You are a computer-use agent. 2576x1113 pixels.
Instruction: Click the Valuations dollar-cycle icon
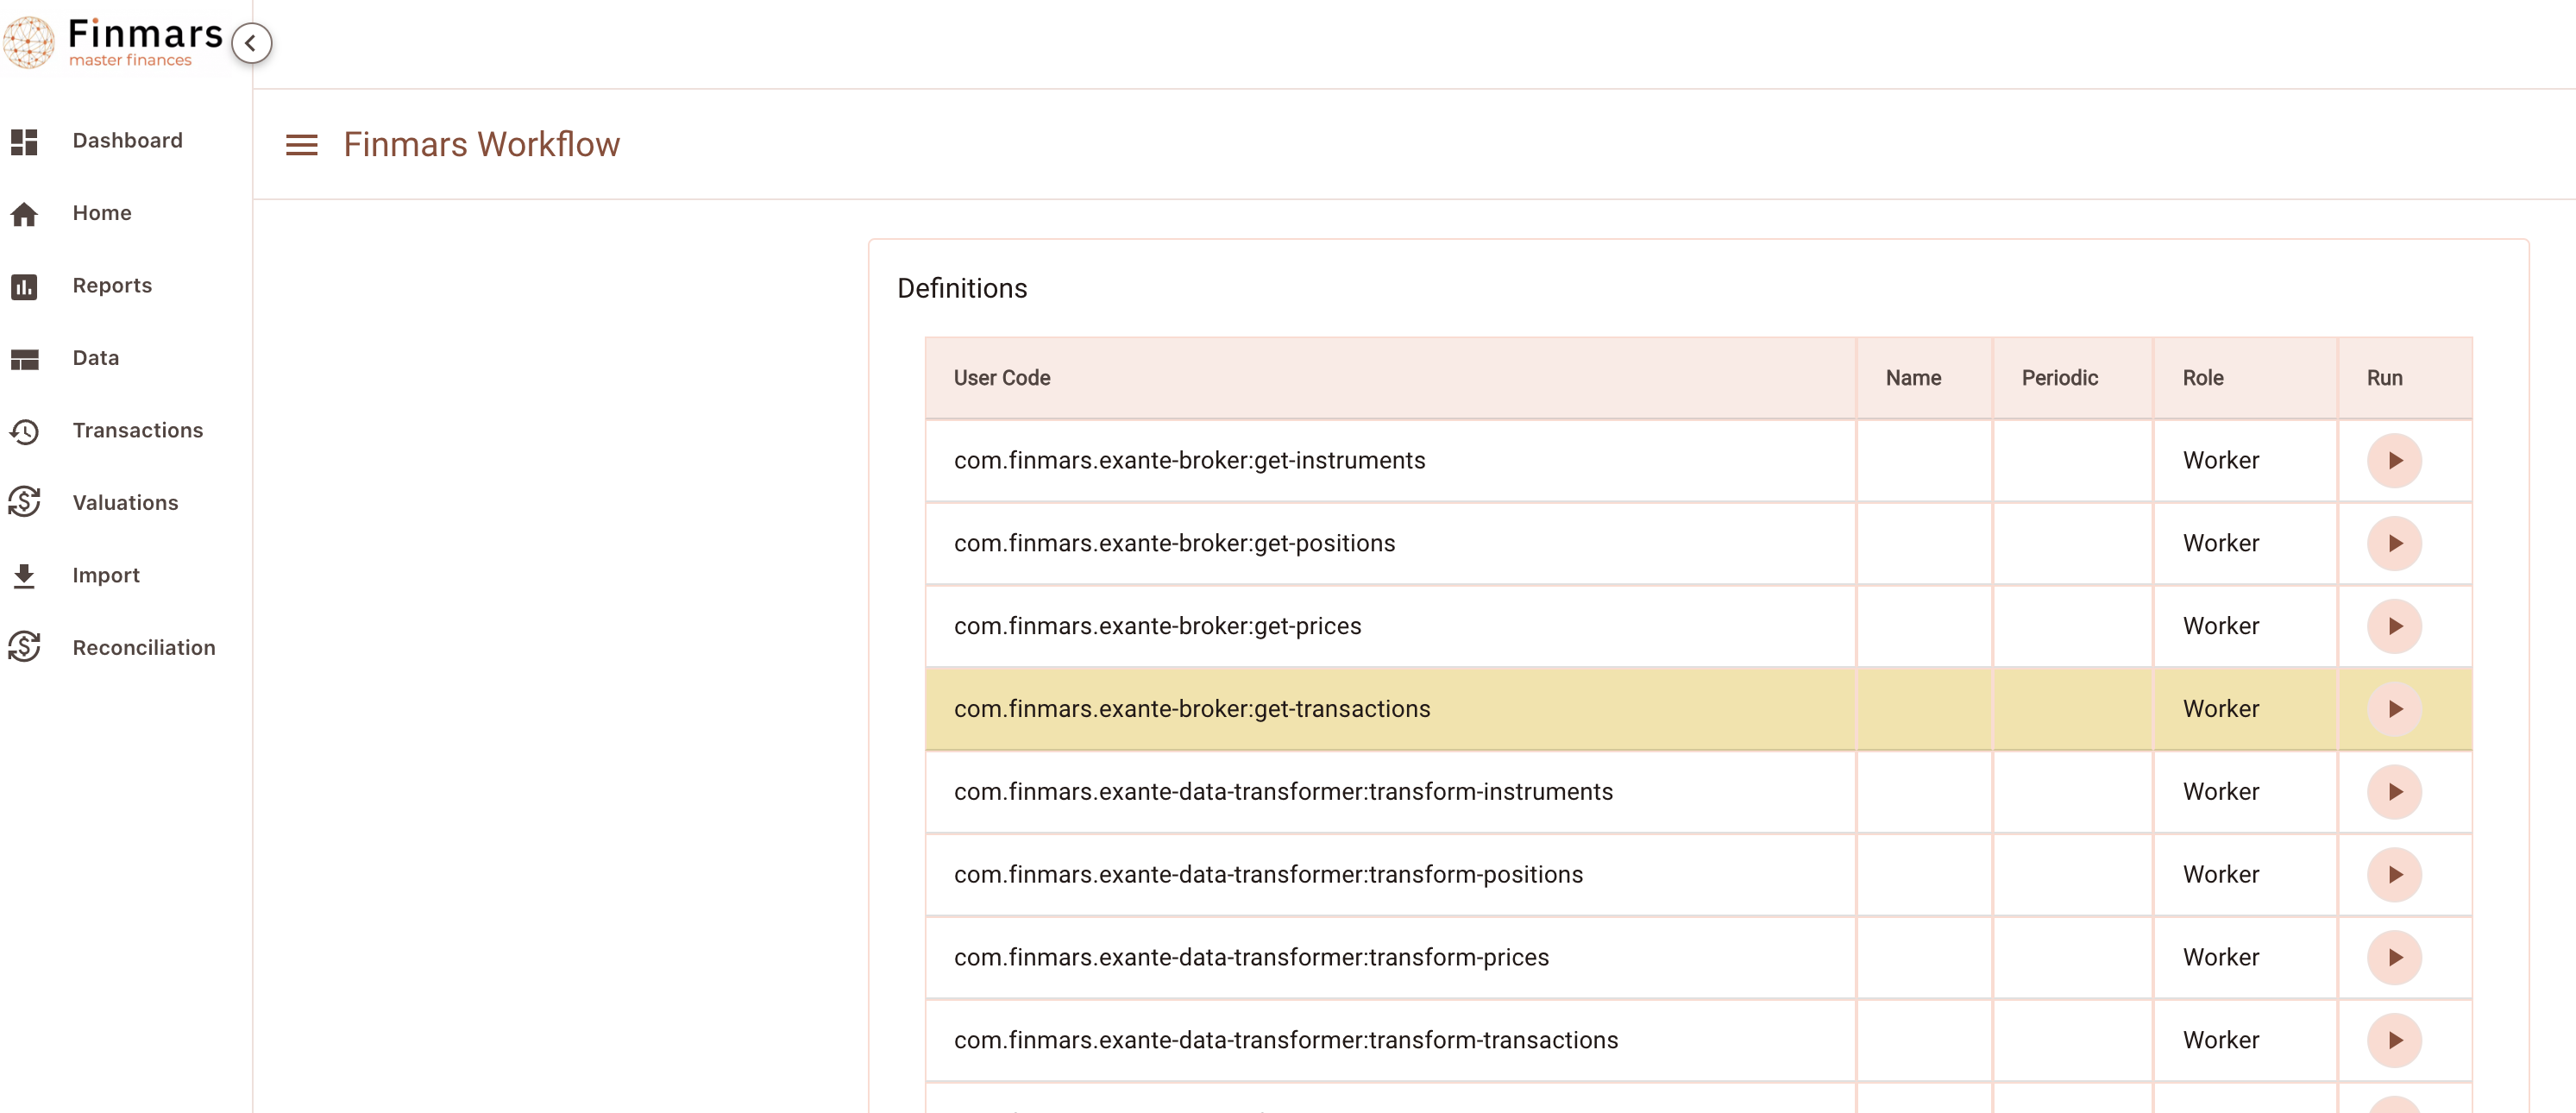[x=24, y=503]
